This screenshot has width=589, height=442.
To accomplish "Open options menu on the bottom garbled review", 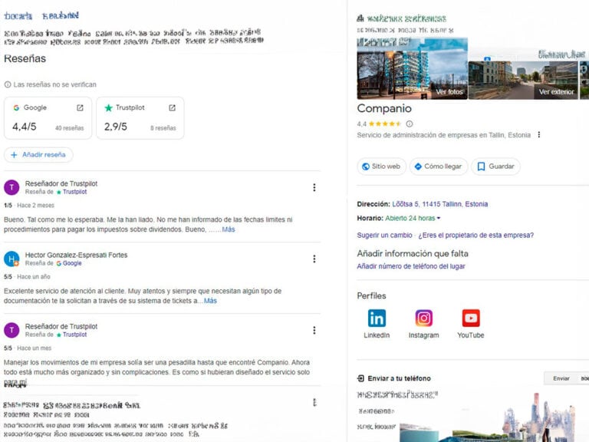I will point(314,403).
